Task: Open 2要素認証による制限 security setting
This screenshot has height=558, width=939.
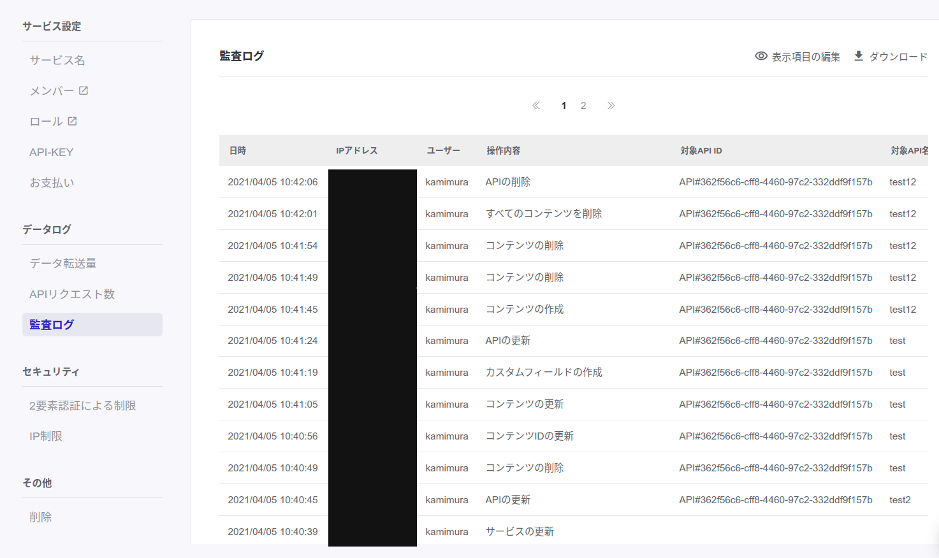Action: [x=83, y=406]
